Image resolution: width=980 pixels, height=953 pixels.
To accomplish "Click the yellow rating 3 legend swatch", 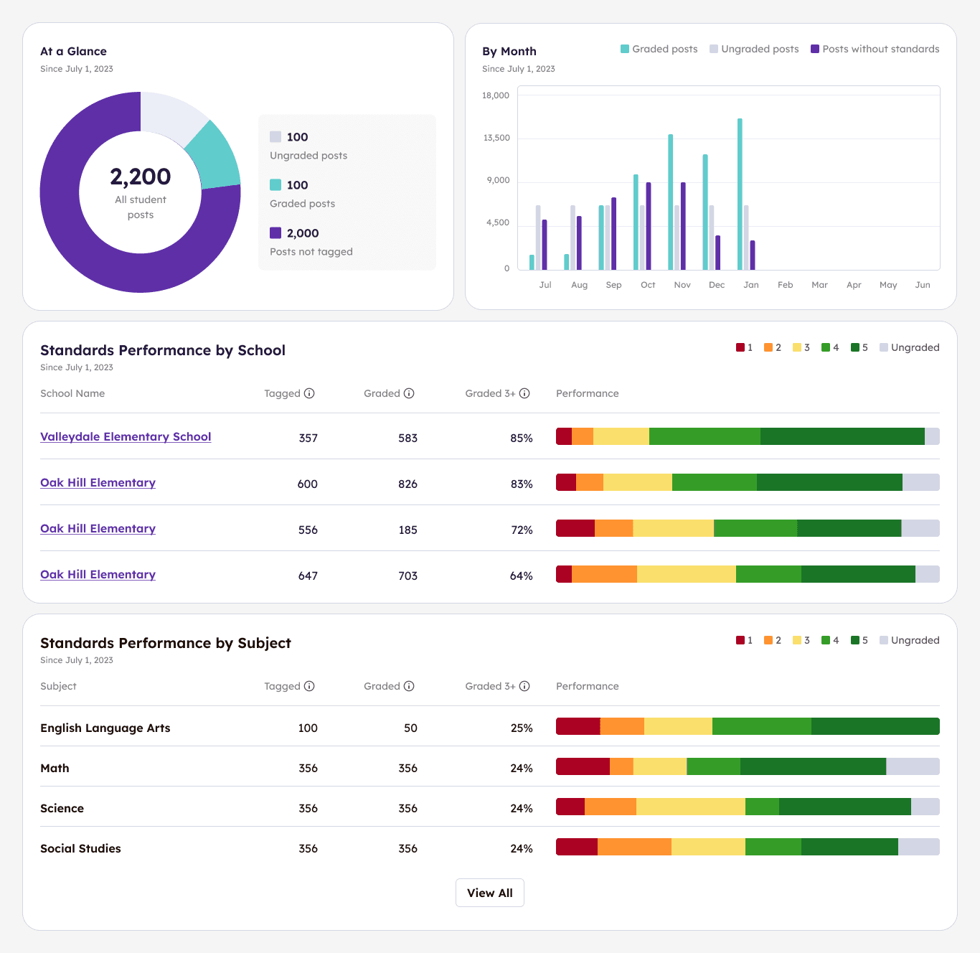I will [796, 347].
